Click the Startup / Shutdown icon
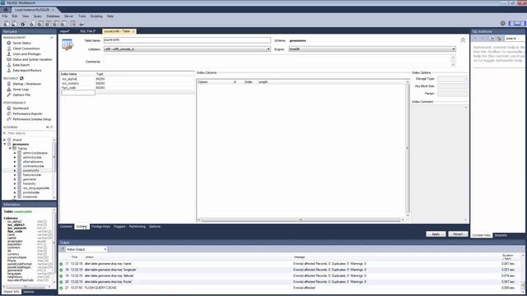This screenshot has height=296, width=527. pos(9,84)
